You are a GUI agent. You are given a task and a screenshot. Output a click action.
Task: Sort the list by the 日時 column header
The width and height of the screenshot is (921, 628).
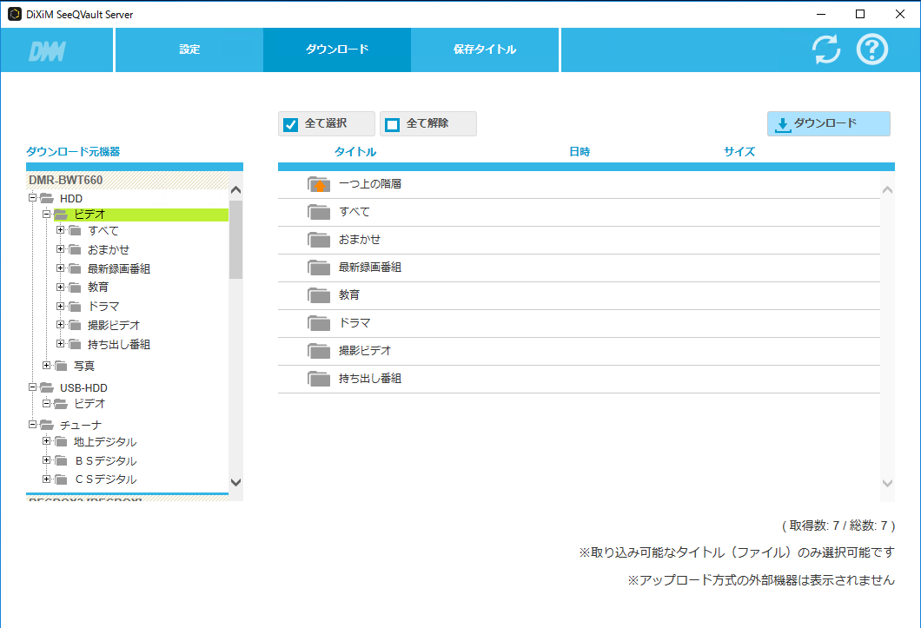click(x=580, y=152)
